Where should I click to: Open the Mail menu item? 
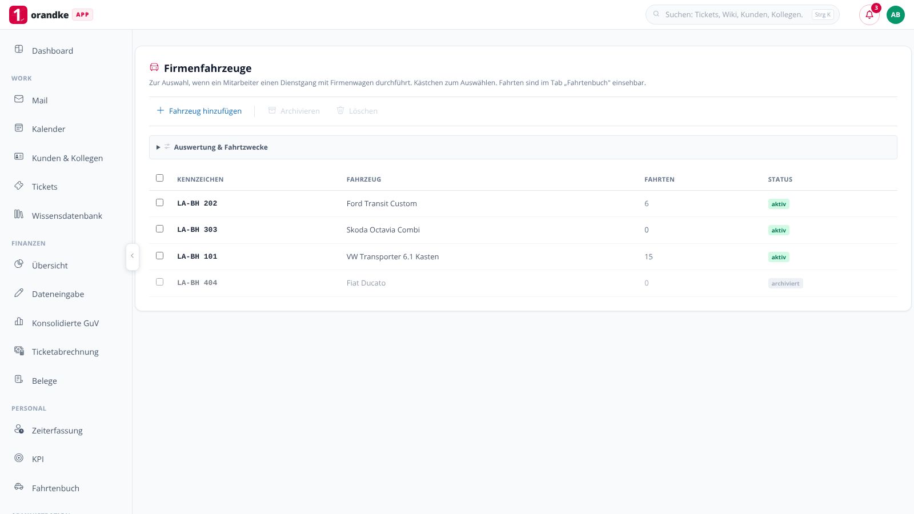[x=66, y=100]
